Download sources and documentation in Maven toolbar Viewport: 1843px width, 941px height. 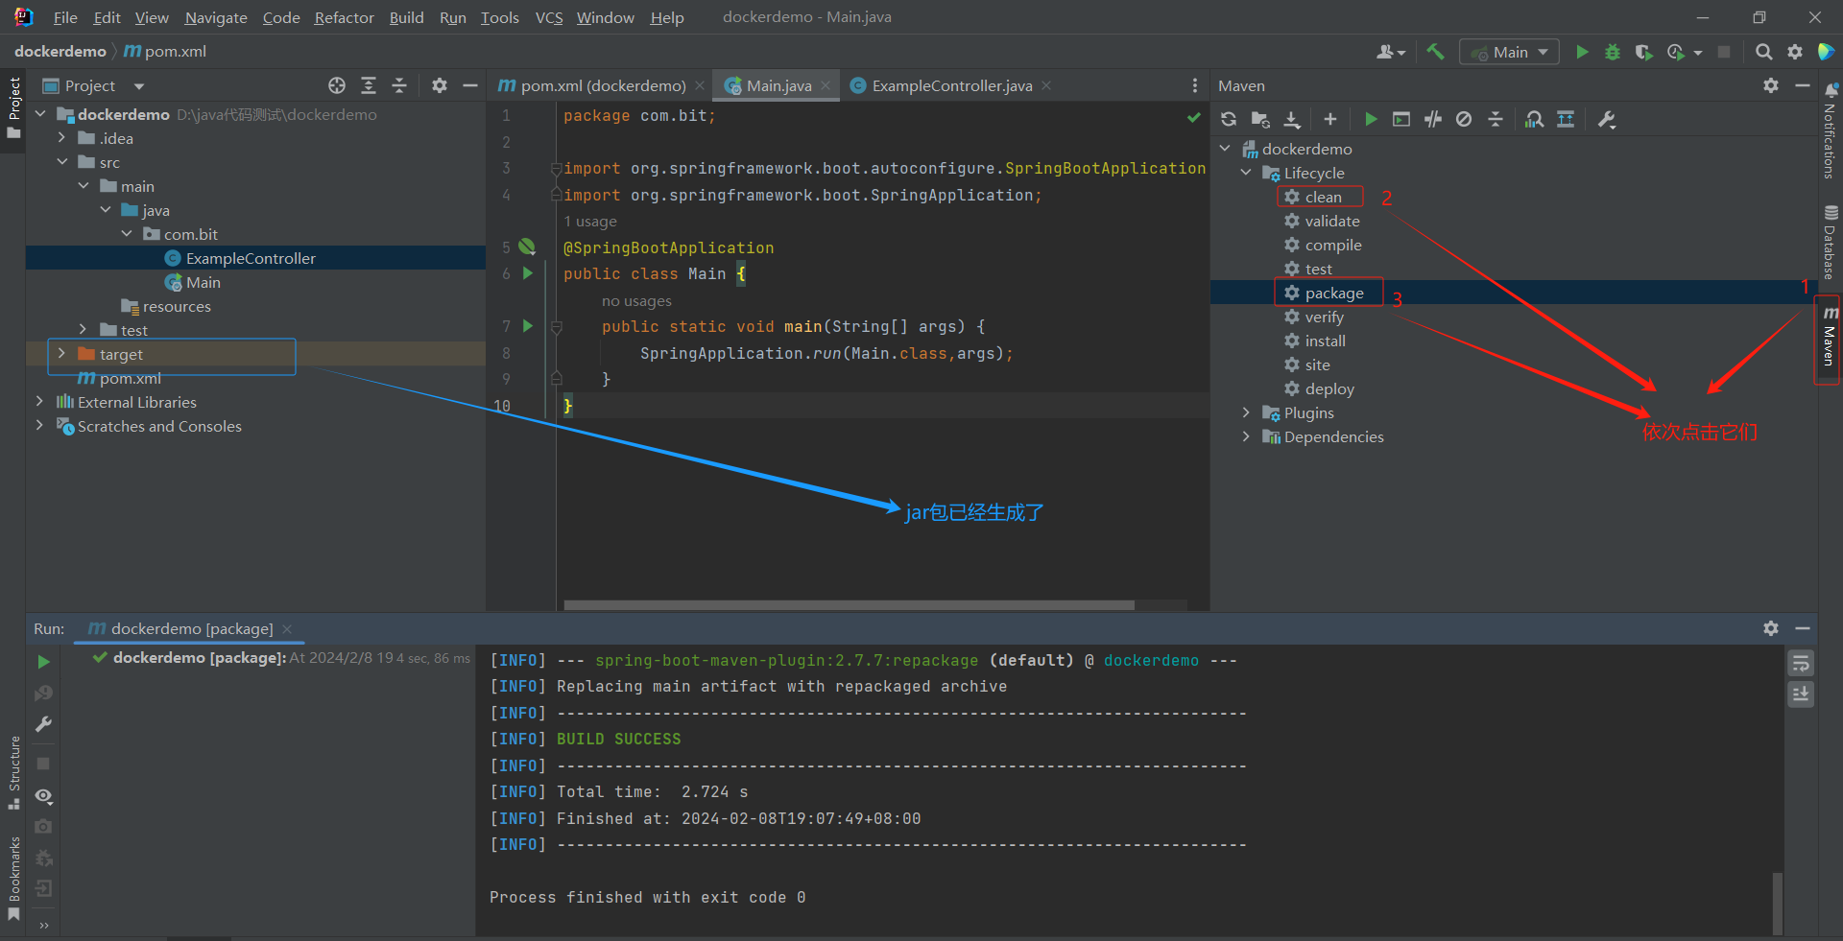click(1292, 119)
